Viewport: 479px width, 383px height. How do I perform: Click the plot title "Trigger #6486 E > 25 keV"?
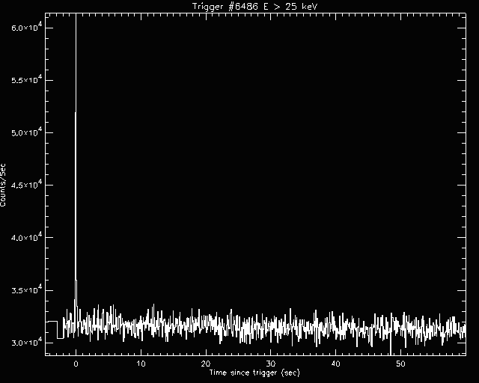coord(255,6)
